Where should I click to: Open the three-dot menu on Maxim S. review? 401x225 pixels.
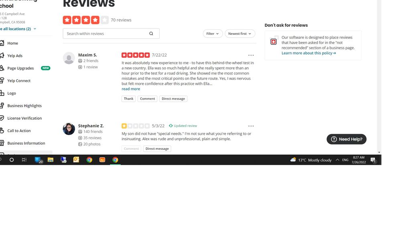[251, 55]
